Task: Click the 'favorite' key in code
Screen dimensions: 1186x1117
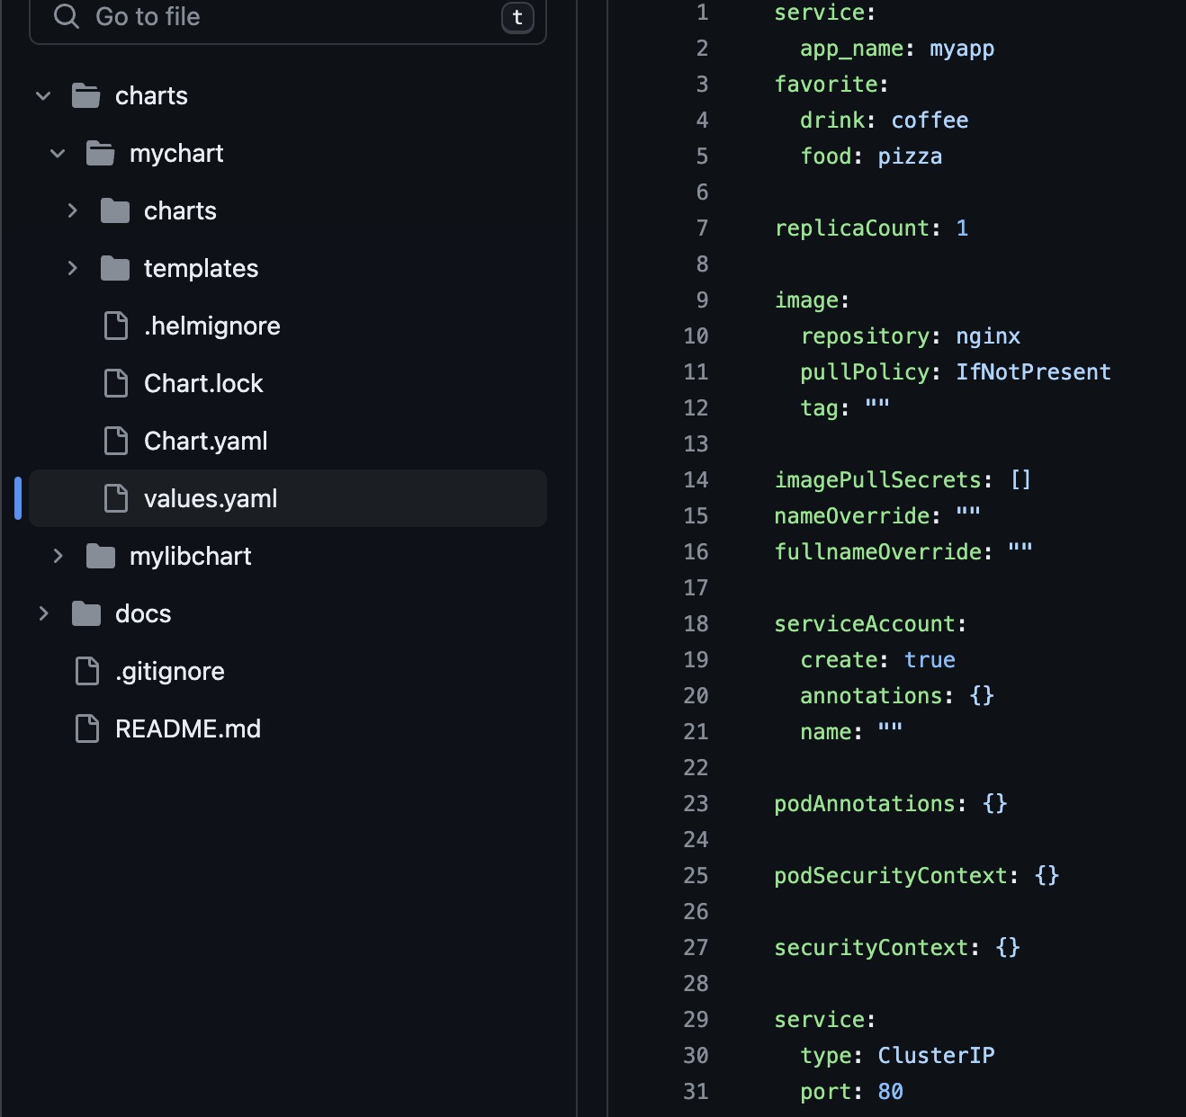Action: pyautogui.click(x=826, y=85)
